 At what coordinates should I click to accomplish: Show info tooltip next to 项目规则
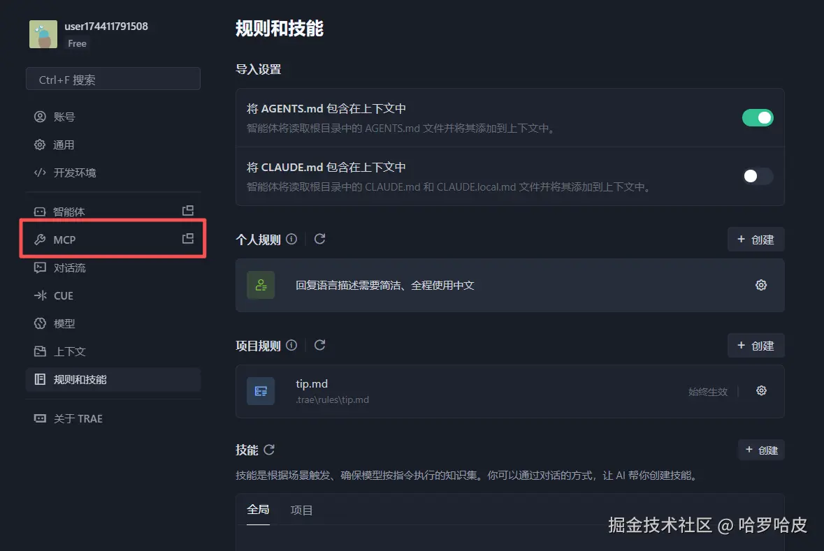tap(291, 345)
